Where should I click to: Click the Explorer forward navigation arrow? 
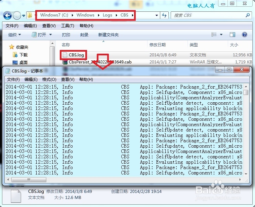pos(17,15)
